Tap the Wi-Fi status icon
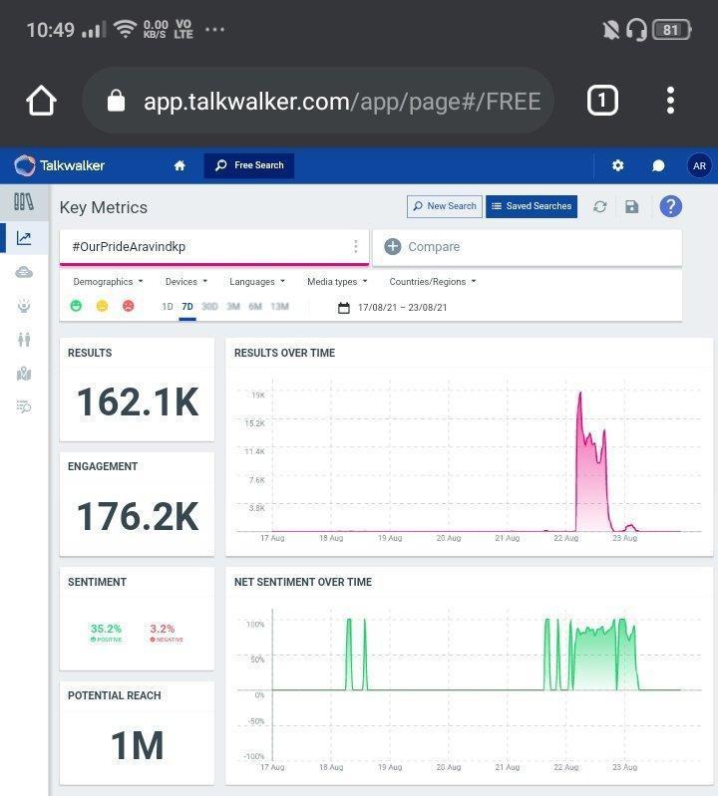This screenshot has height=796, width=718. (x=125, y=29)
